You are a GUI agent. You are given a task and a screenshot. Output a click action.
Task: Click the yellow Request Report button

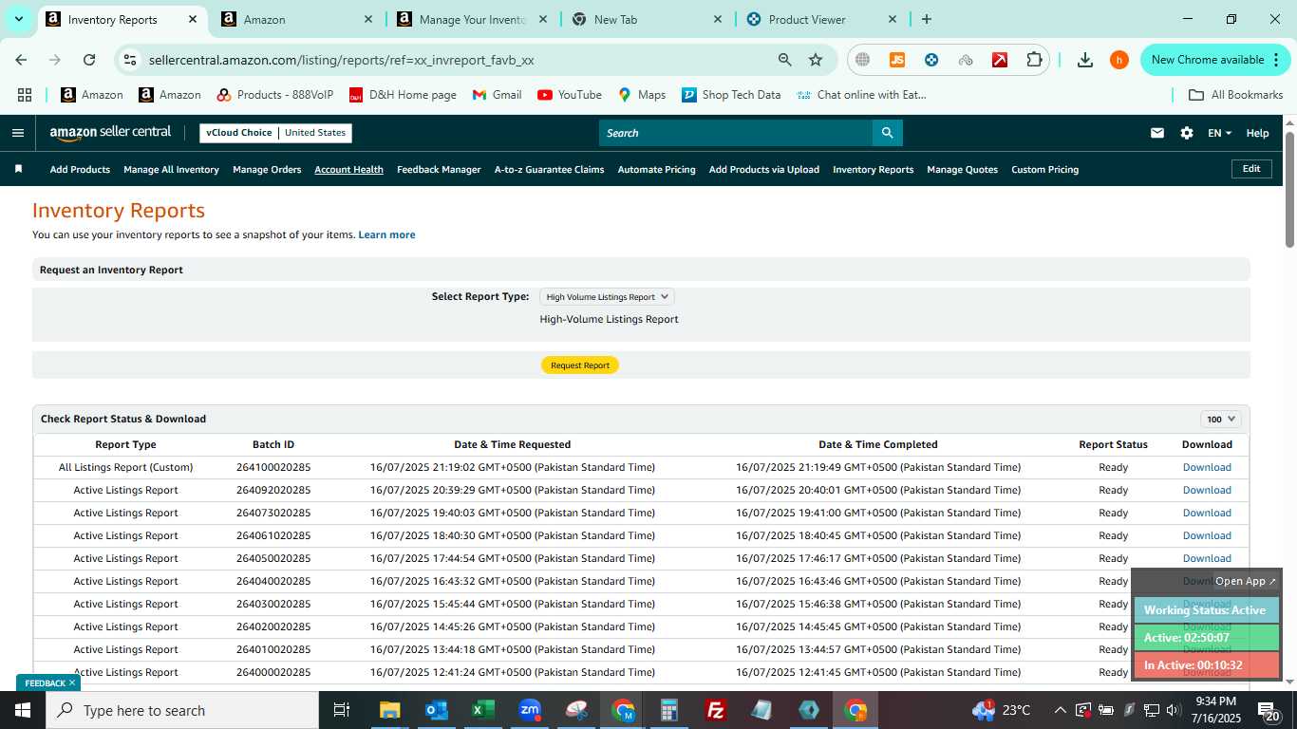(580, 365)
